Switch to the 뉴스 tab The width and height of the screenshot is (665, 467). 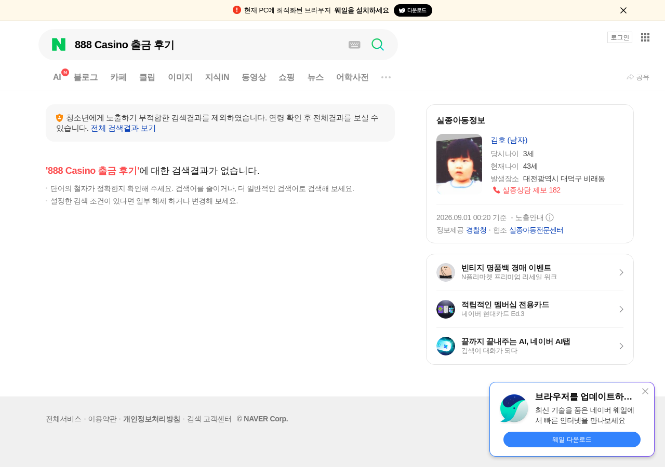pos(315,77)
